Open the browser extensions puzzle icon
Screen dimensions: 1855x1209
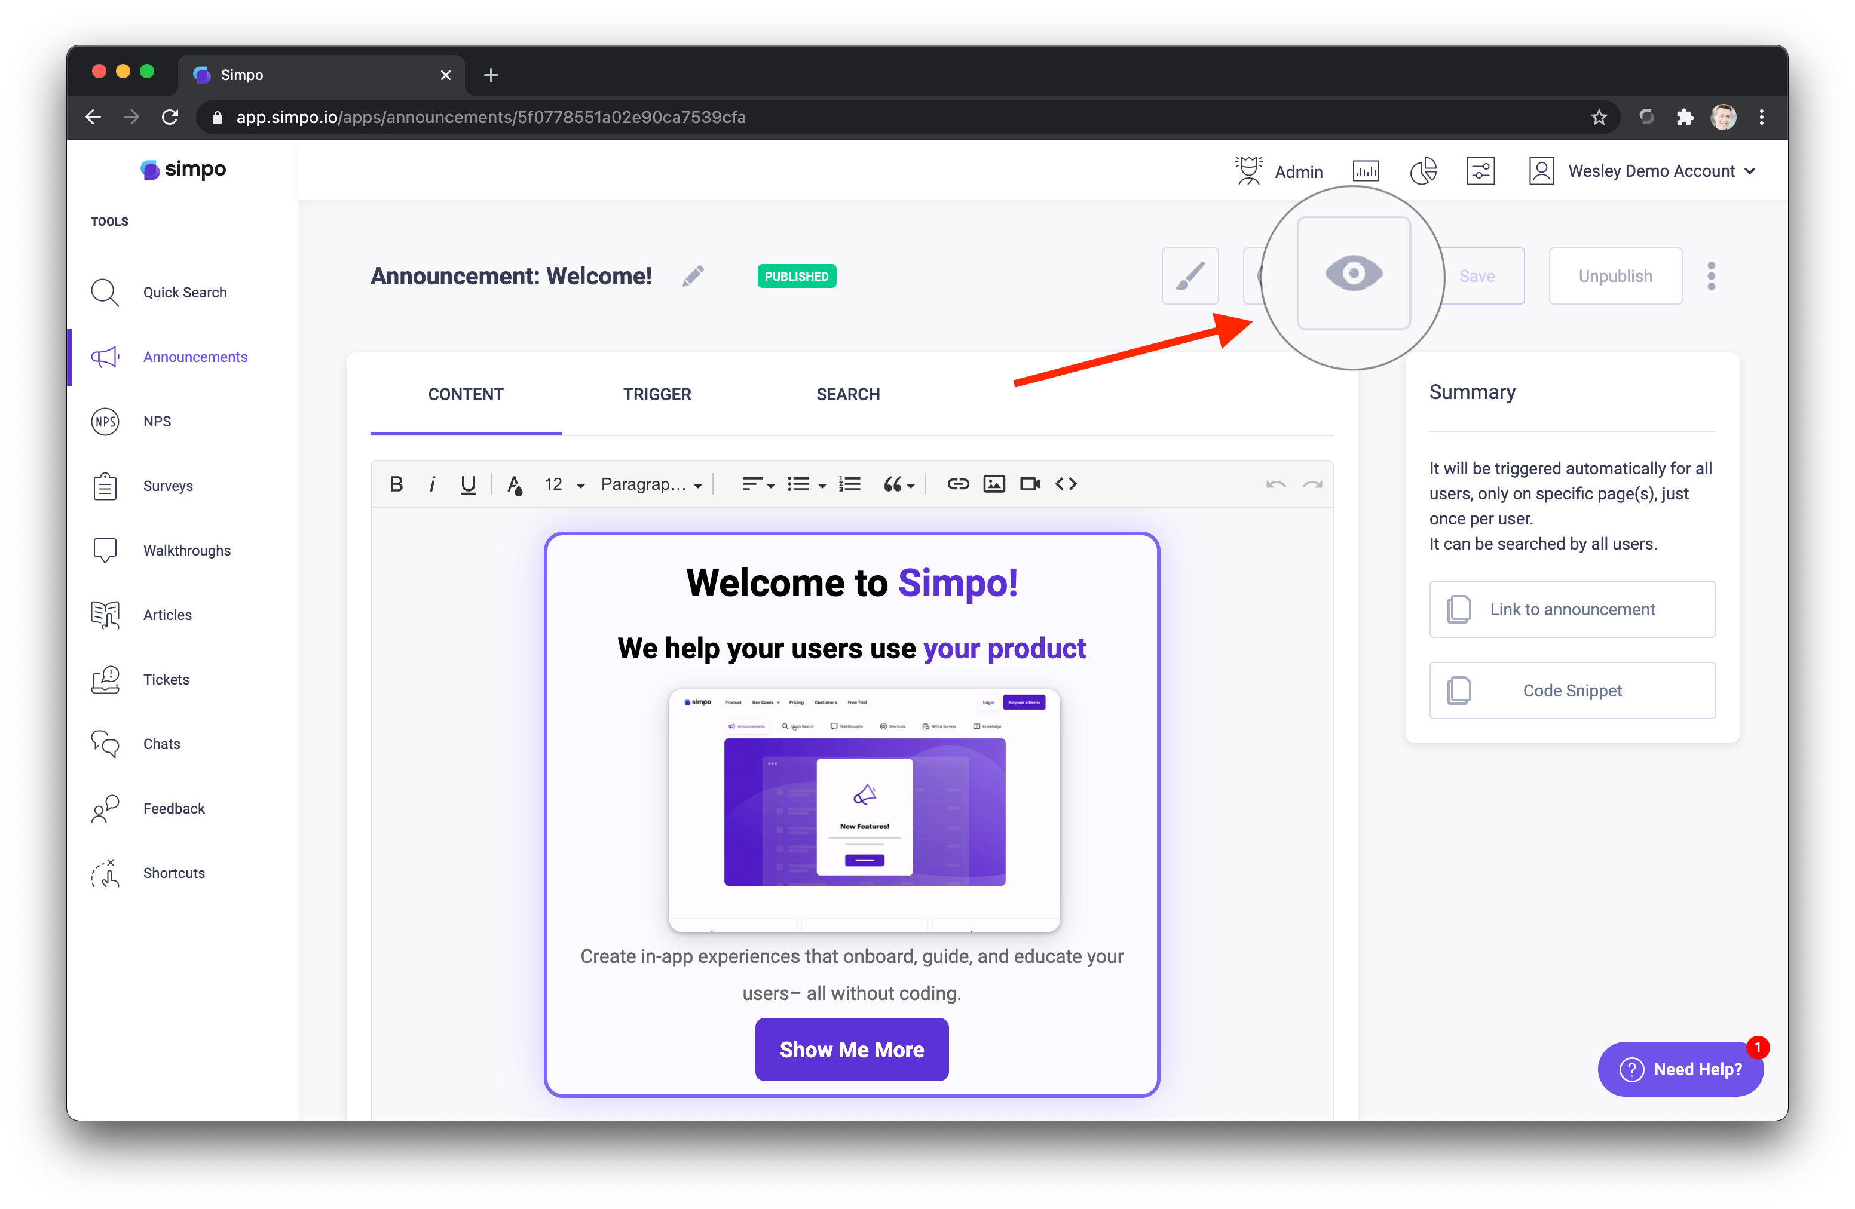(1685, 118)
